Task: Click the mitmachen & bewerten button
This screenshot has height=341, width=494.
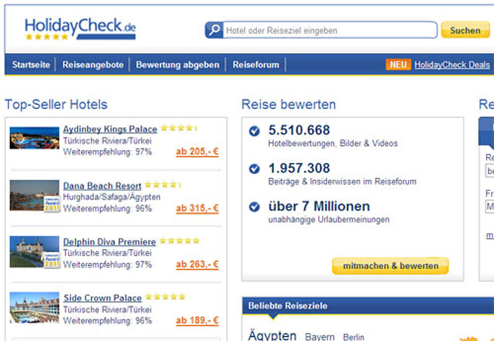Action: point(390,266)
